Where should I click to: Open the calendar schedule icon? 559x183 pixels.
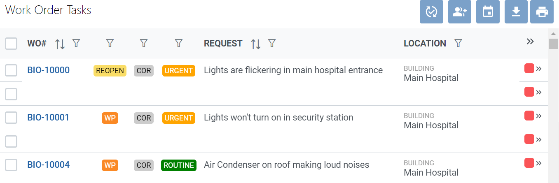[x=488, y=12]
